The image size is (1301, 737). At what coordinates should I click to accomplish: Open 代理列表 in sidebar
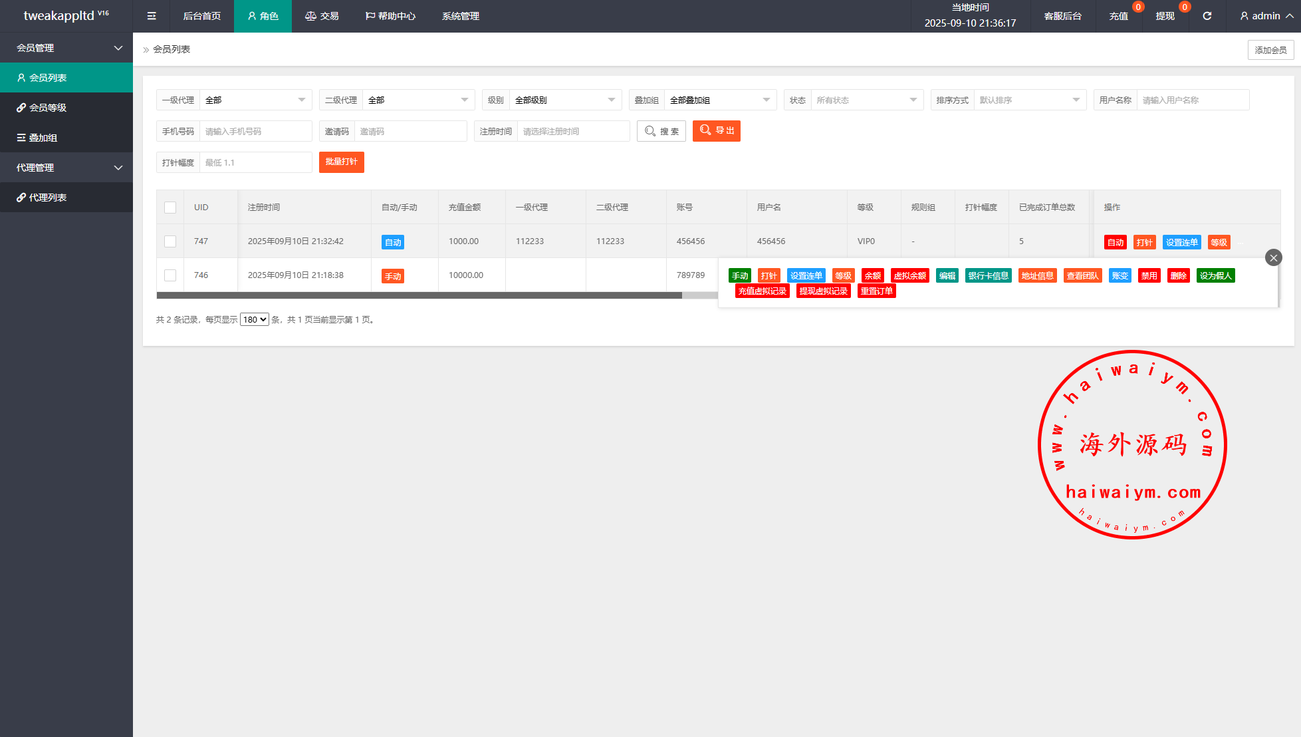[47, 198]
